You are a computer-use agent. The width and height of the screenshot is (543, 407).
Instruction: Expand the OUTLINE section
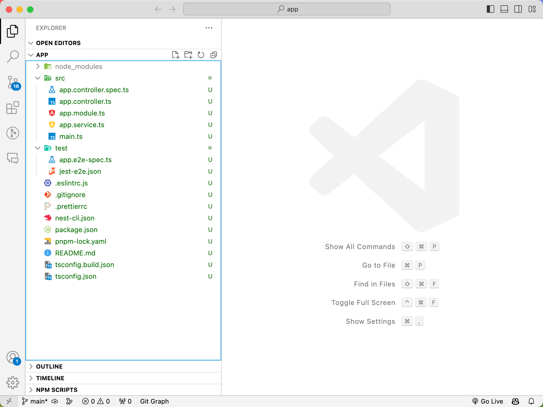point(49,366)
